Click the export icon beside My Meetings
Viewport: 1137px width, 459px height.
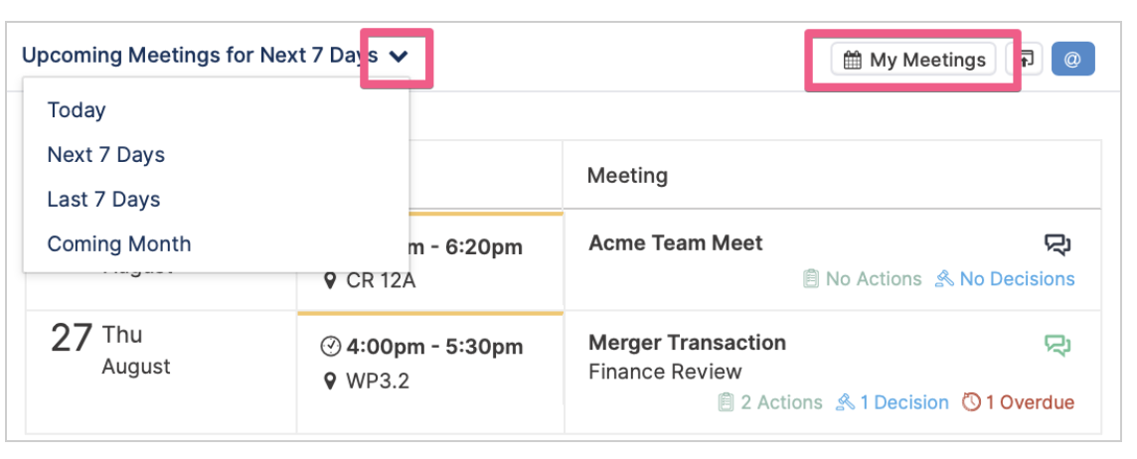click(x=1024, y=60)
